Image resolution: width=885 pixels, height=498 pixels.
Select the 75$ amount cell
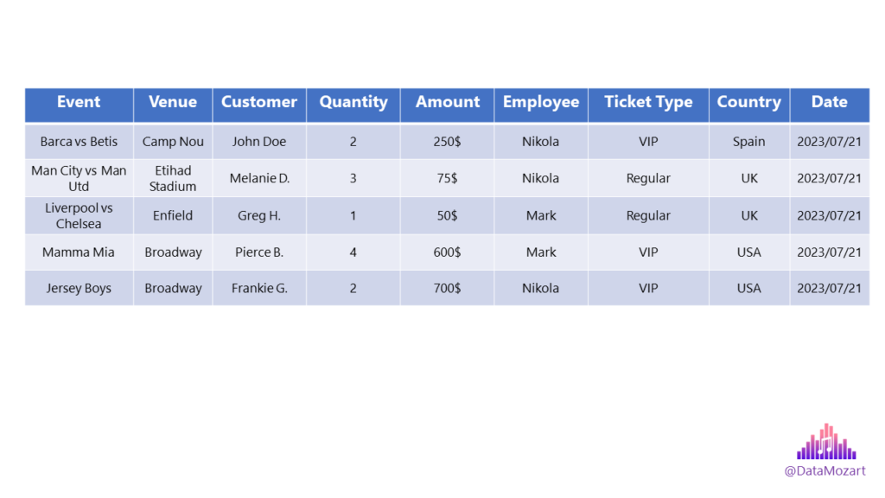pos(447,178)
